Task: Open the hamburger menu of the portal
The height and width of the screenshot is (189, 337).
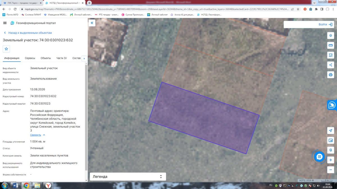Action: [5, 23]
